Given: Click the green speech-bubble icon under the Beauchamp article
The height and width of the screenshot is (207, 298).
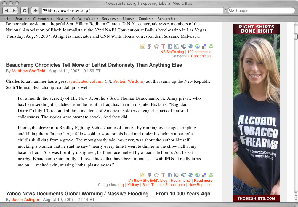Looking at the screenshot, I should pos(211,175).
